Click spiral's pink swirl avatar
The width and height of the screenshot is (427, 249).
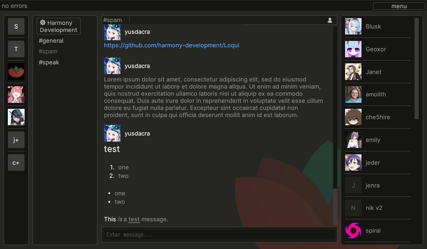(353, 231)
